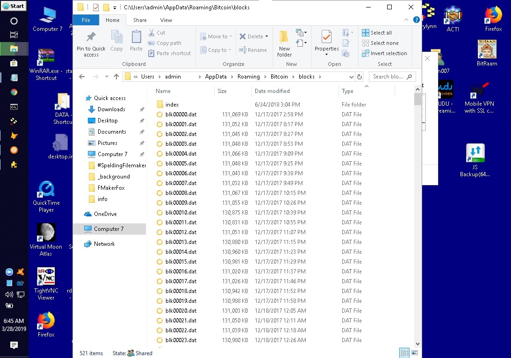Viewport: 511px width, 358px height.
Task: Click the History icon in Open group
Action: (346, 54)
